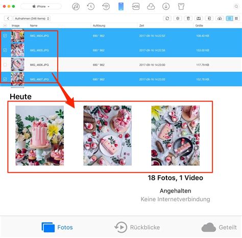
Task: Sort by the Name column header
Action: pyautogui.click(x=34, y=25)
